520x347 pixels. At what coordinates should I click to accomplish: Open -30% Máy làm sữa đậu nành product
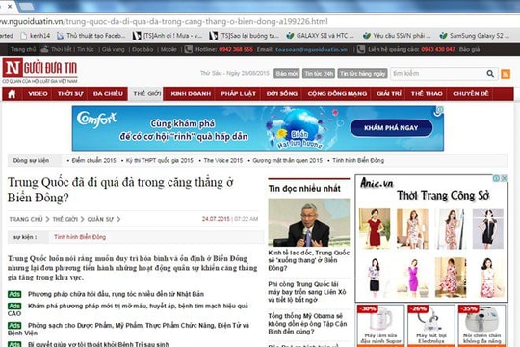(380, 326)
